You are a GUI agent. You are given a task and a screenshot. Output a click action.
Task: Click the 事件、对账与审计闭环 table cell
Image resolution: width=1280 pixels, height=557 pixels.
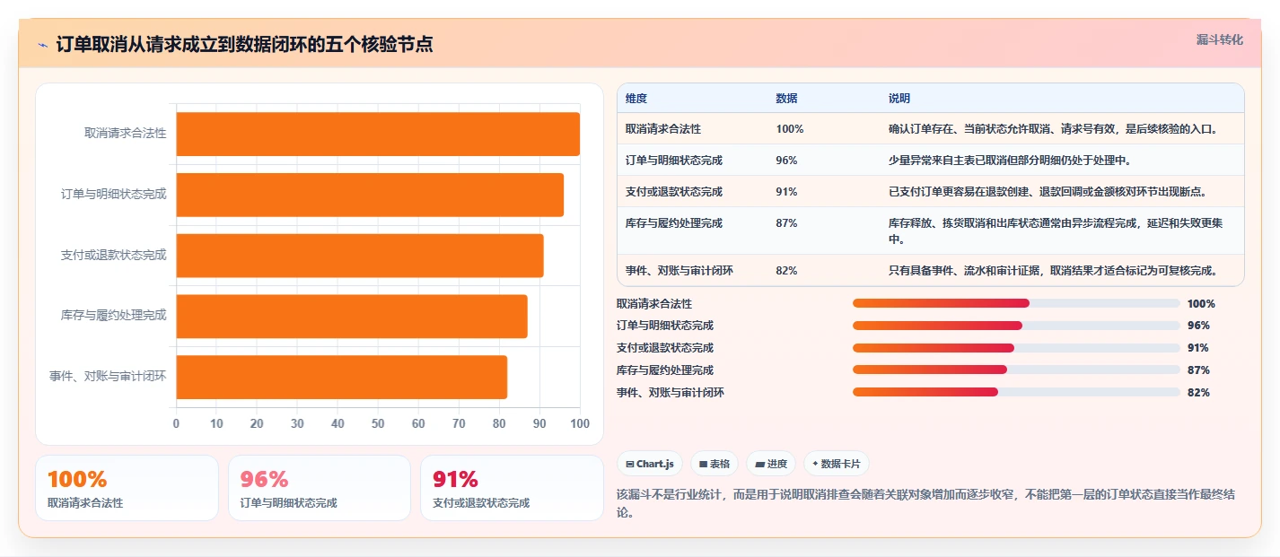tap(679, 270)
